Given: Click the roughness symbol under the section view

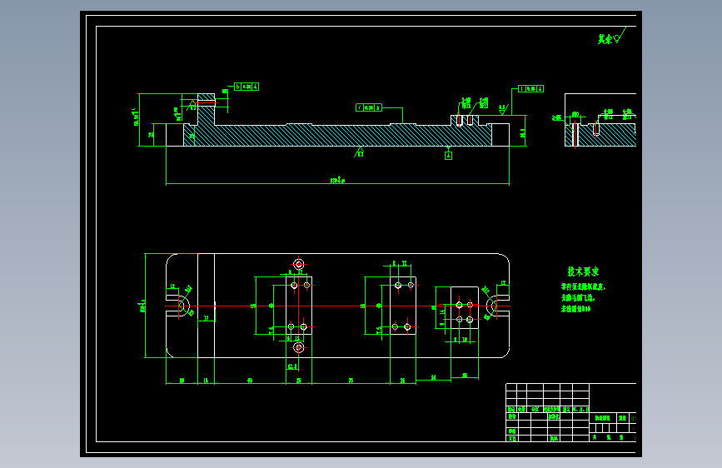Looking at the screenshot, I should click(x=360, y=152).
